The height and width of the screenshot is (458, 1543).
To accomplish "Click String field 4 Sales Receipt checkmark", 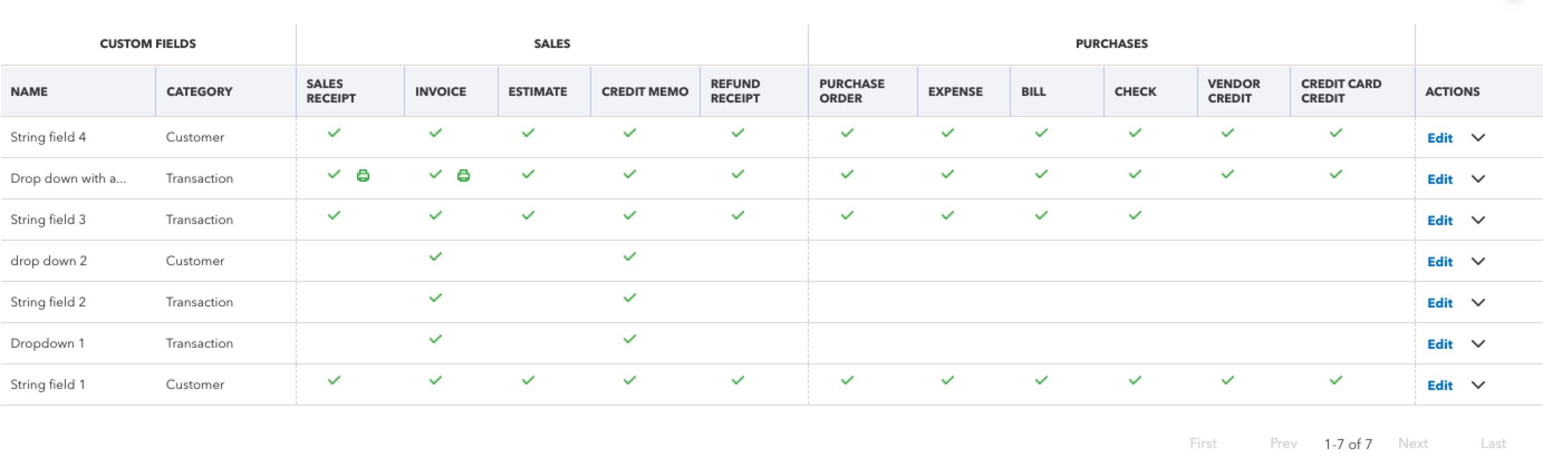I will click(334, 133).
